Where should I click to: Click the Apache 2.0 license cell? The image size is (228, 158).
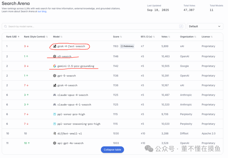tap(208, 133)
